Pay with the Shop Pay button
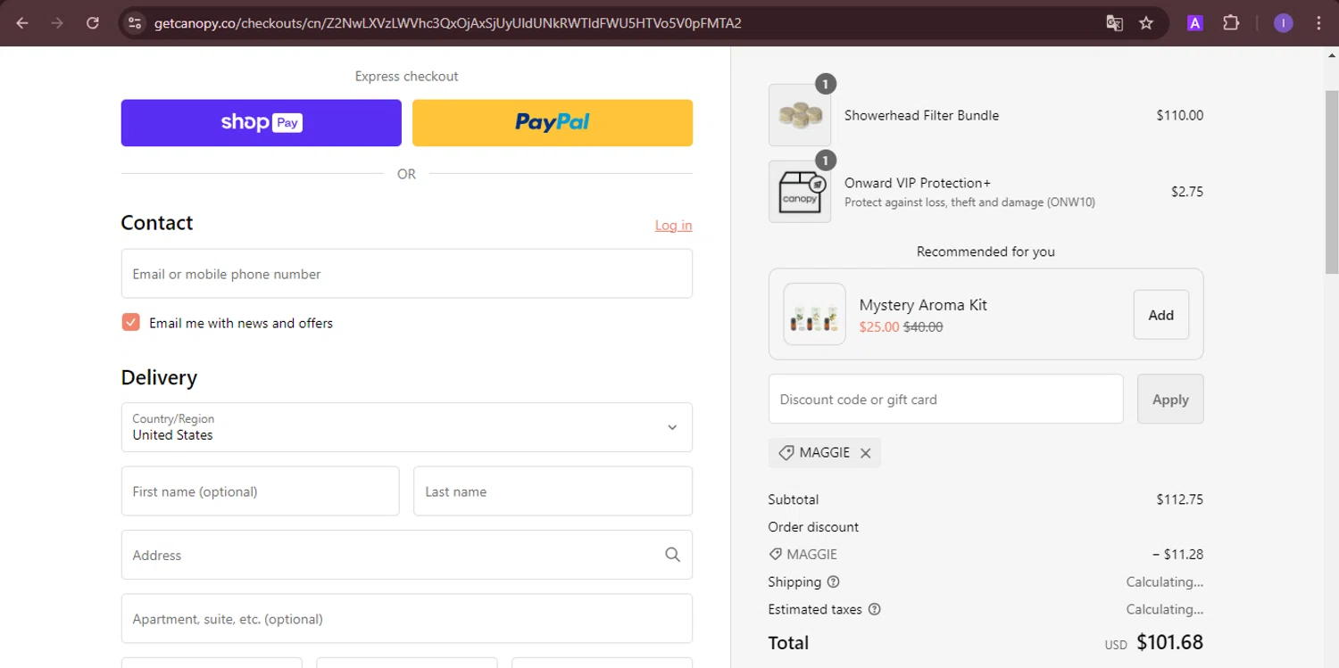 coord(261,123)
